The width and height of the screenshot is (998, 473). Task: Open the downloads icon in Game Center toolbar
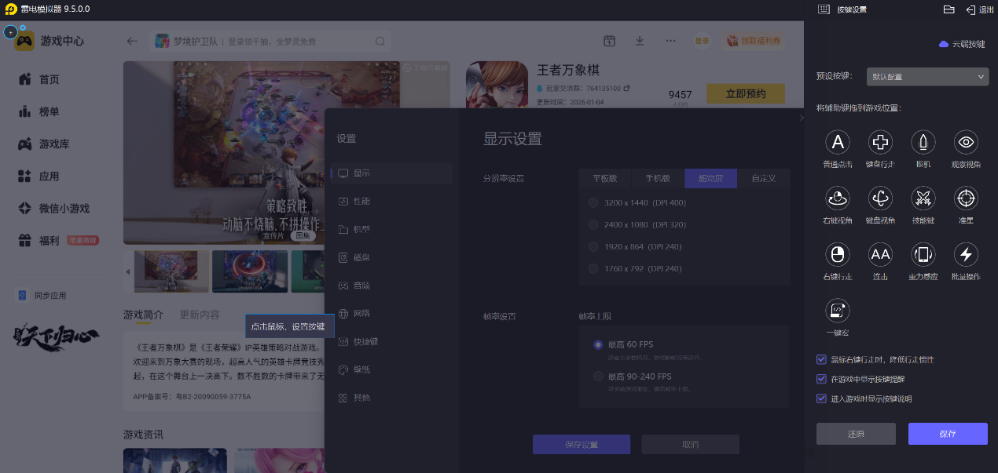coord(640,41)
